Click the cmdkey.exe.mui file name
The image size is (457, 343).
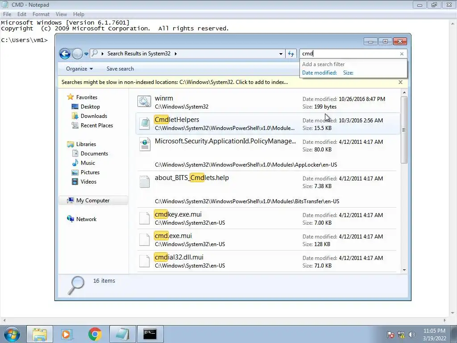pos(178,214)
